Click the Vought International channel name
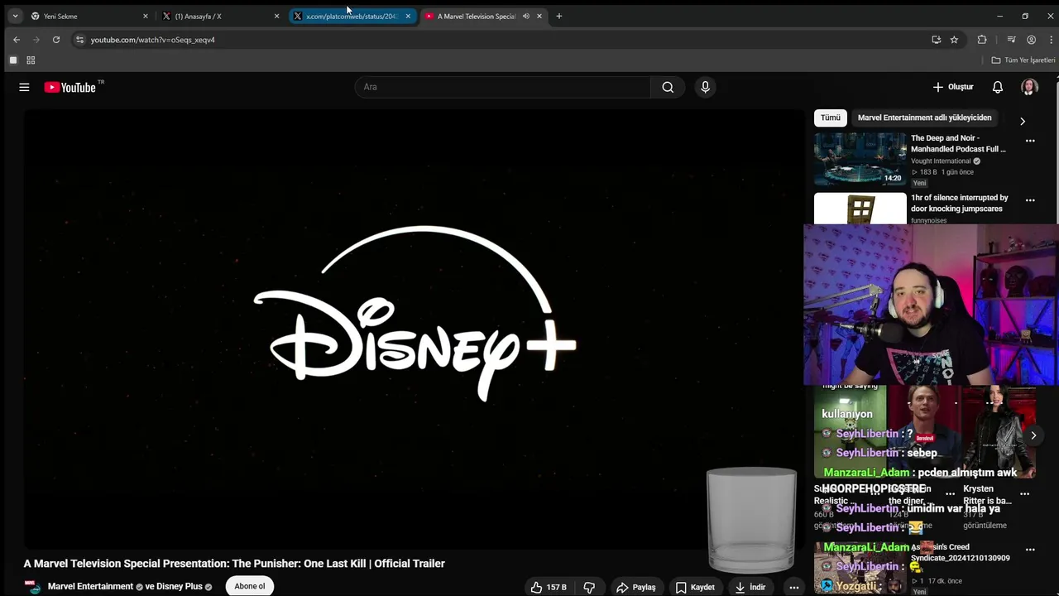Viewport: 1059px width, 596px height. 941,161
